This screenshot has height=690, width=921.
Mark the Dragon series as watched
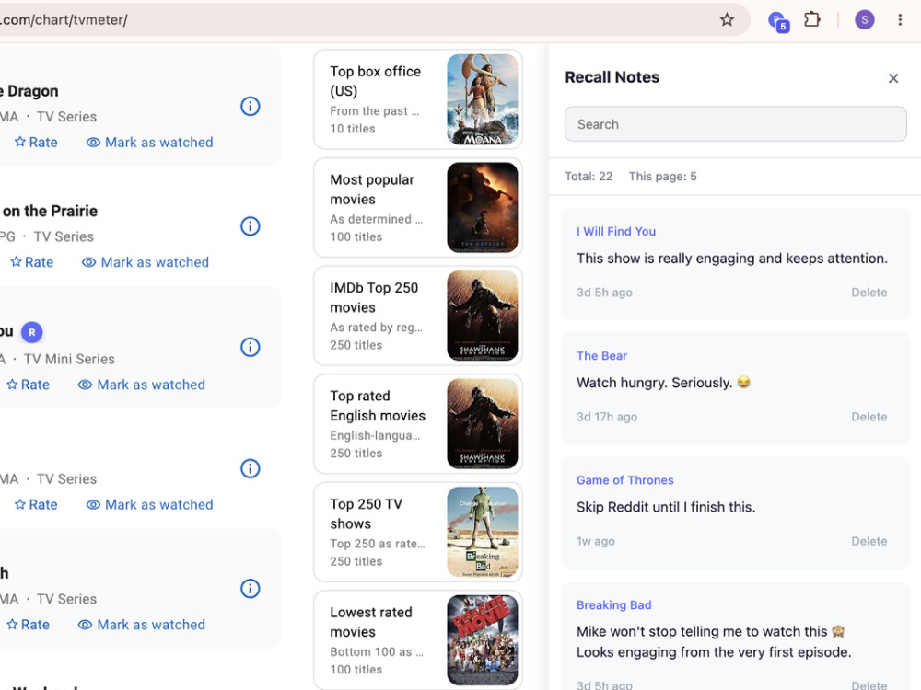pos(150,142)
